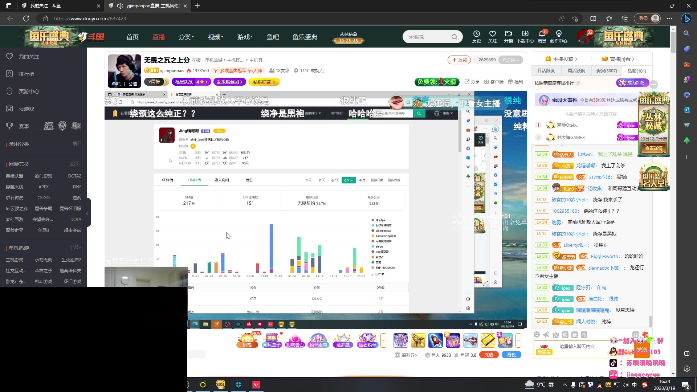697x392 pixels.
Task: Open 主播投稿 link
Action: tap(561, 59)
